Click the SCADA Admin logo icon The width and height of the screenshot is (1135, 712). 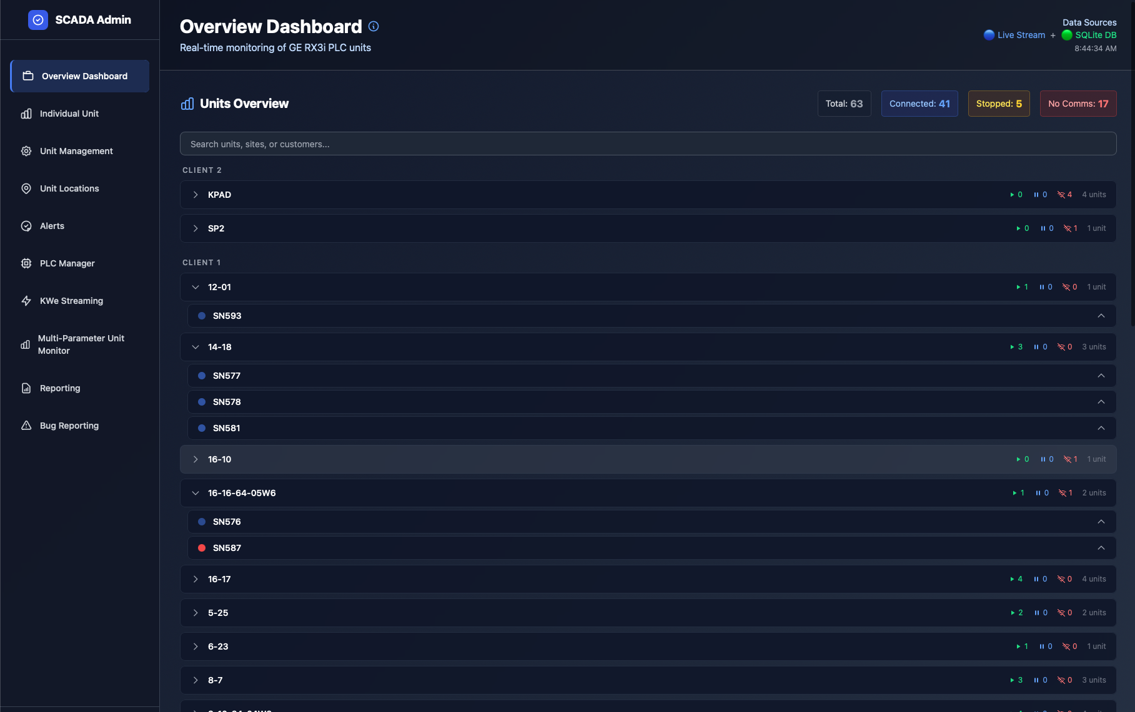38,20
